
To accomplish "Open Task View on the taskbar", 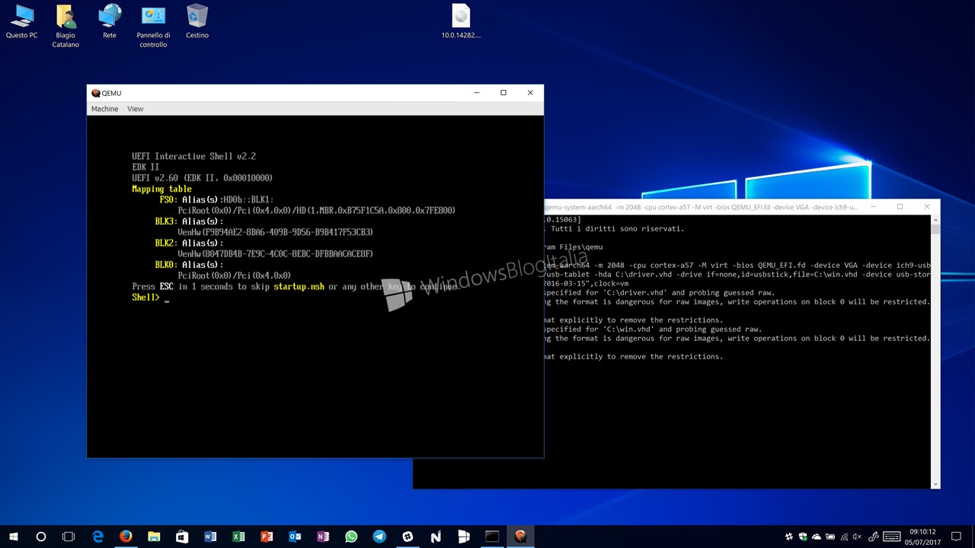I will pos(69,537).
